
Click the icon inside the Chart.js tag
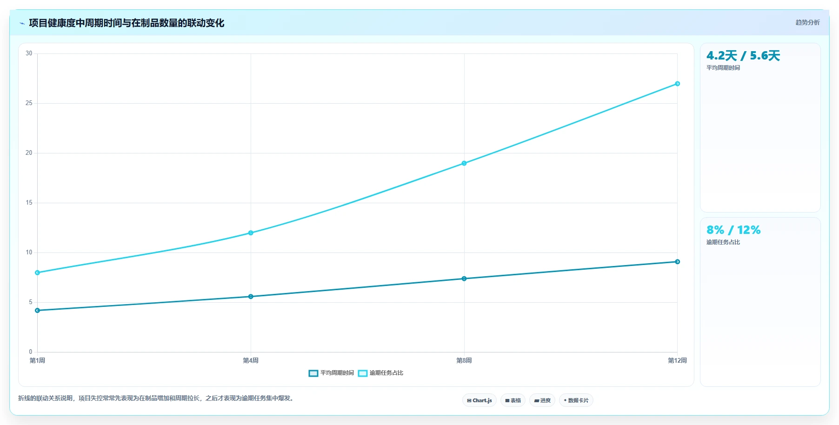point(469,401)
